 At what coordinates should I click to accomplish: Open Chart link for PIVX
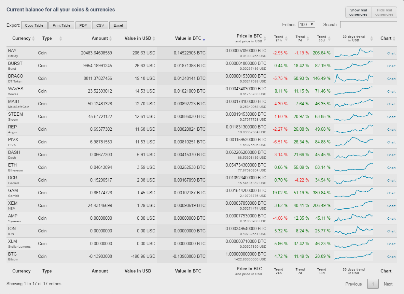pyautogui.click(x=391, y=142)
